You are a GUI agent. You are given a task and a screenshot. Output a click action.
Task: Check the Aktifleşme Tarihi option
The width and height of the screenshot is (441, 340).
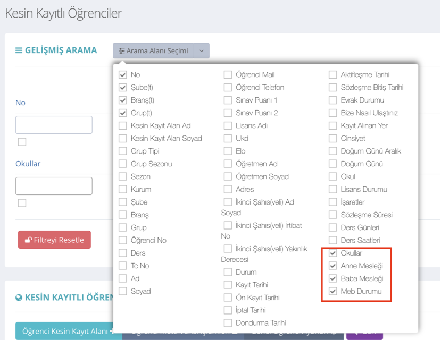coord(333,75)
